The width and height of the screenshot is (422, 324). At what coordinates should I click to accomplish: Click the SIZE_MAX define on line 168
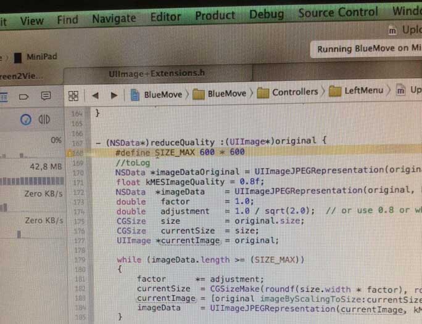pyautogui.click(x=175, y=152)
